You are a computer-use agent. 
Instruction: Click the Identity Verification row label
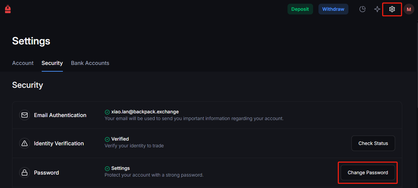tap(59, 143)
